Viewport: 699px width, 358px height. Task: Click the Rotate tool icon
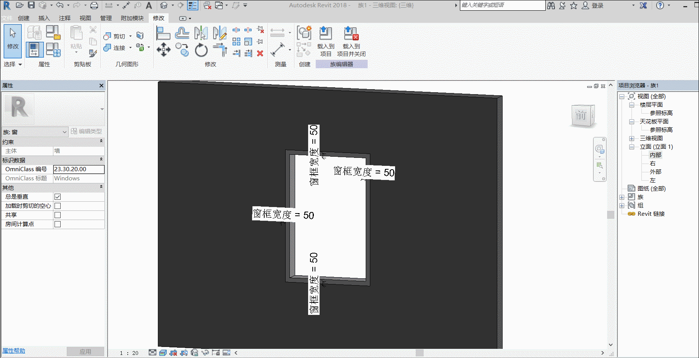(201, 50)
